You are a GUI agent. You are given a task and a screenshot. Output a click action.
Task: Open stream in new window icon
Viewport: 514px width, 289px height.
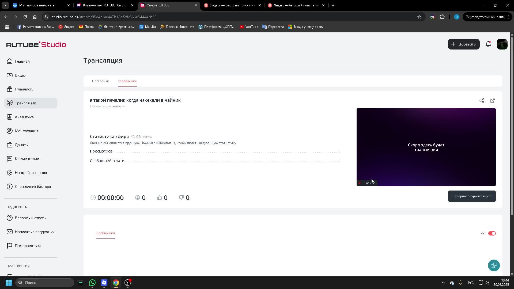pos(492,101)
